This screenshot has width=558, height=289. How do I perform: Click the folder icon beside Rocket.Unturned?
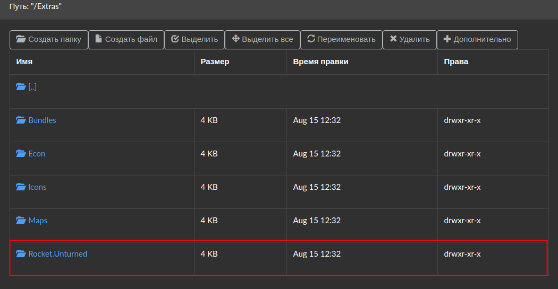click(21, 253)
